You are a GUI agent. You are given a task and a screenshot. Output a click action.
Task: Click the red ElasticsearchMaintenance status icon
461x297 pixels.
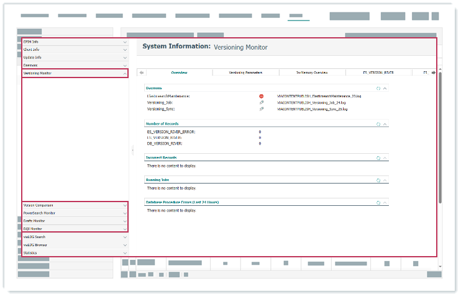click(262, 96)
